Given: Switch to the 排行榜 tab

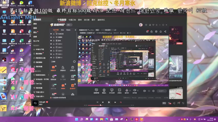Looking at the screenshot, I should [87, 20].
